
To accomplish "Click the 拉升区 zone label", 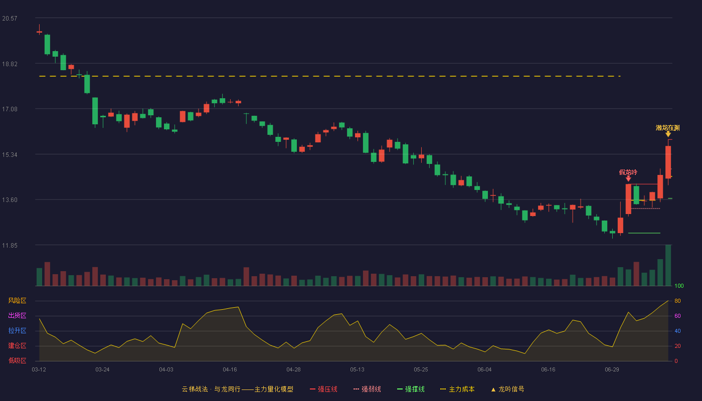I will [17, 331].
